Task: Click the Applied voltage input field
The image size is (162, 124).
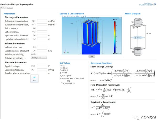Action: (x=42, y=66)
